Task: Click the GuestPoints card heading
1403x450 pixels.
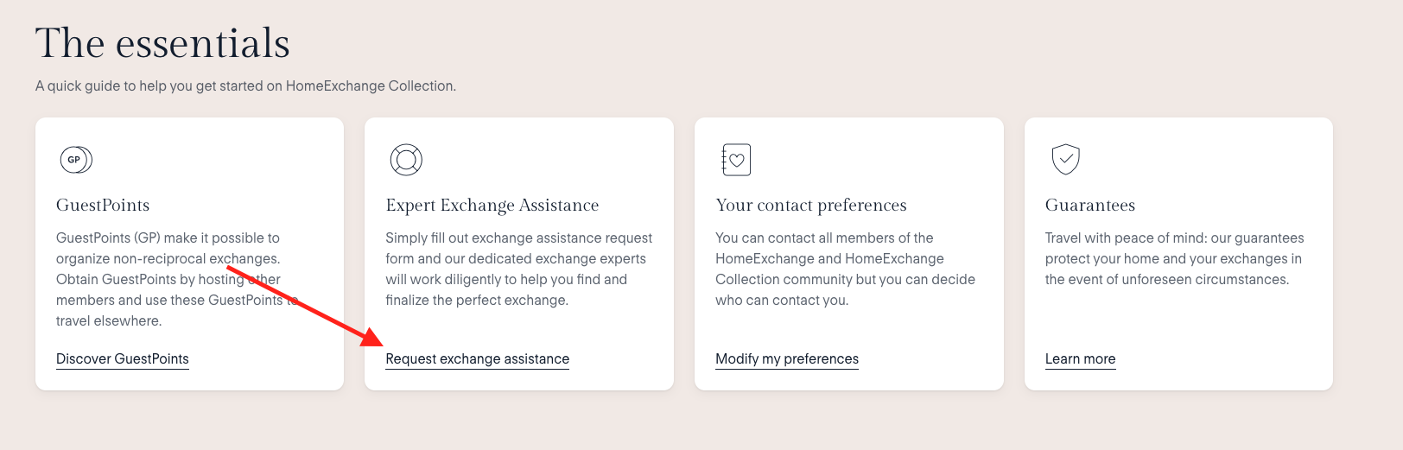Action: point(103,206)
